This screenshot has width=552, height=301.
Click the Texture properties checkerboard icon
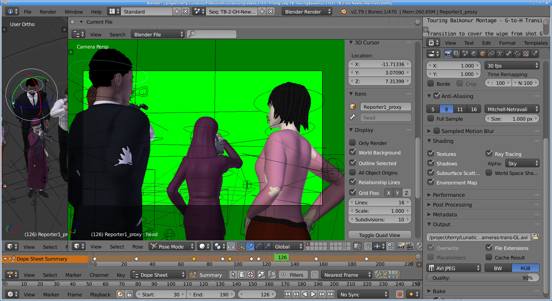pos(526,54)
